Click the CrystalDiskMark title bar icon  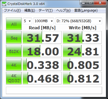[4, 4]
